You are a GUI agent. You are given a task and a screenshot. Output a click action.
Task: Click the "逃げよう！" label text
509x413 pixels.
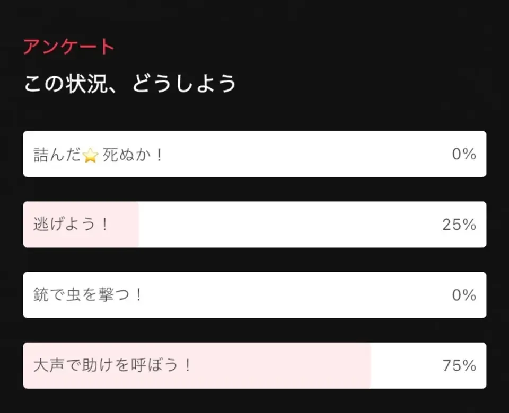pos(71,225)
